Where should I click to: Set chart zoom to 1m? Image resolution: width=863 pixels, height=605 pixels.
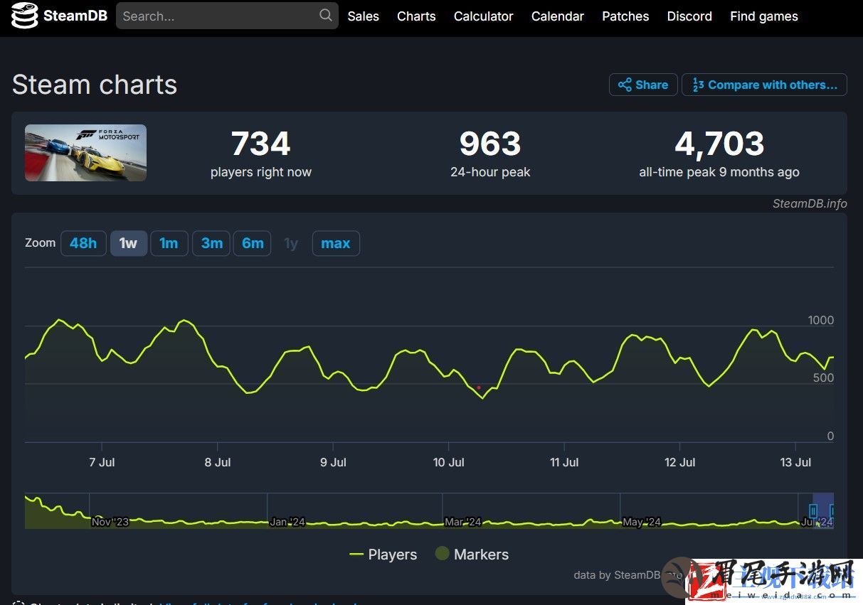169,243
